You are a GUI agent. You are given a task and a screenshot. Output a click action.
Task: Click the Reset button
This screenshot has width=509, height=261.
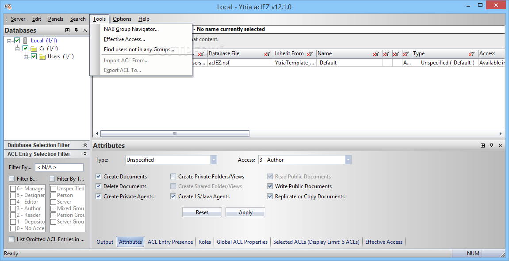(x=202, y=212)
